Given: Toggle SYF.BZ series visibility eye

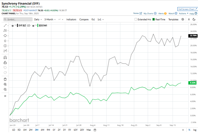Looking at the screenshot, I should coord(12,26).
